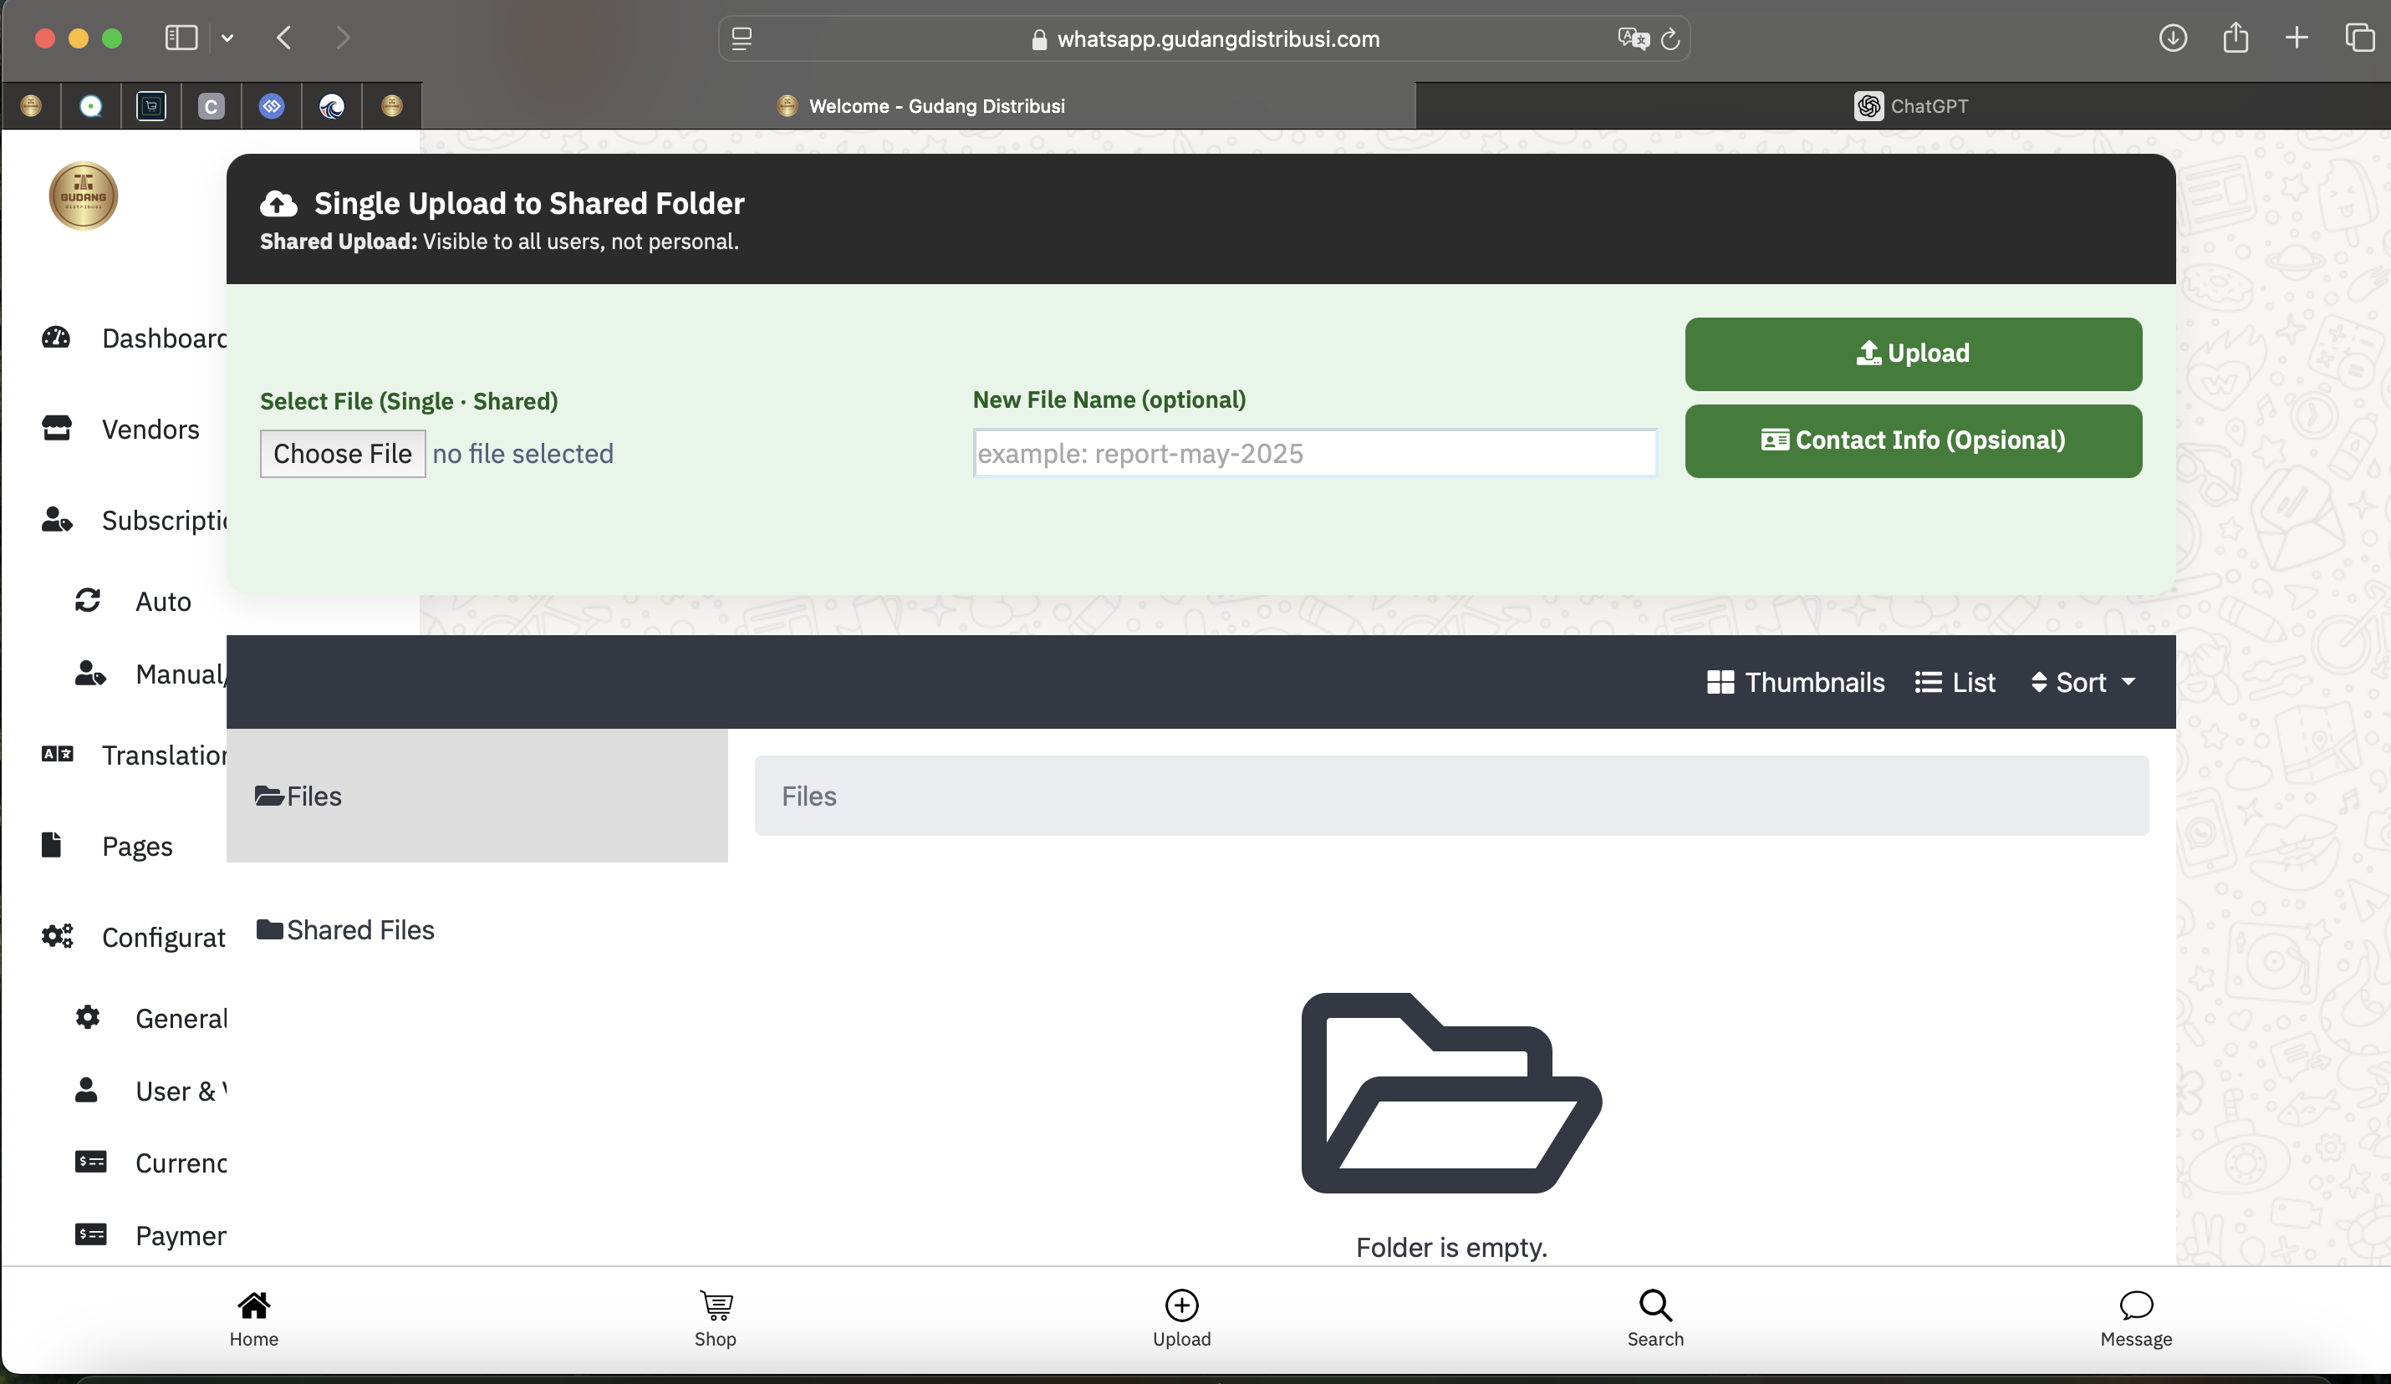Viewport: 2391px width, 1384px height.
Task: Switch to List view
Action: [1955, 682]
